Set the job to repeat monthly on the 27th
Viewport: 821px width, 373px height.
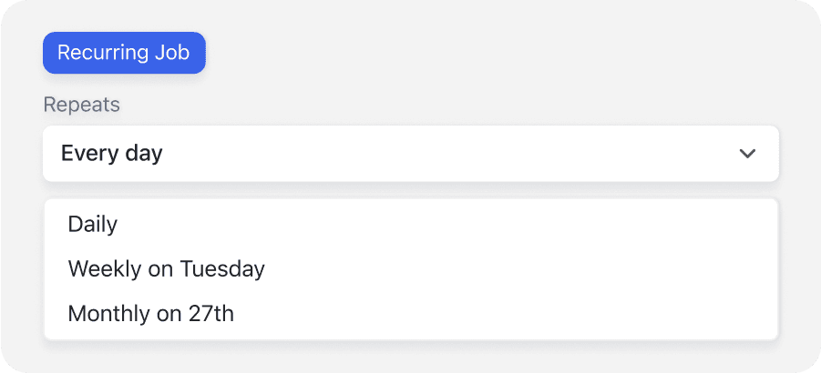coord(150,314)
